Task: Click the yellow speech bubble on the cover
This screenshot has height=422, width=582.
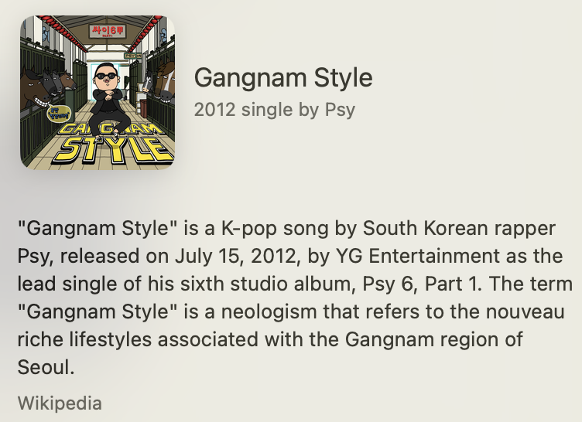Action: pos(60,112)
